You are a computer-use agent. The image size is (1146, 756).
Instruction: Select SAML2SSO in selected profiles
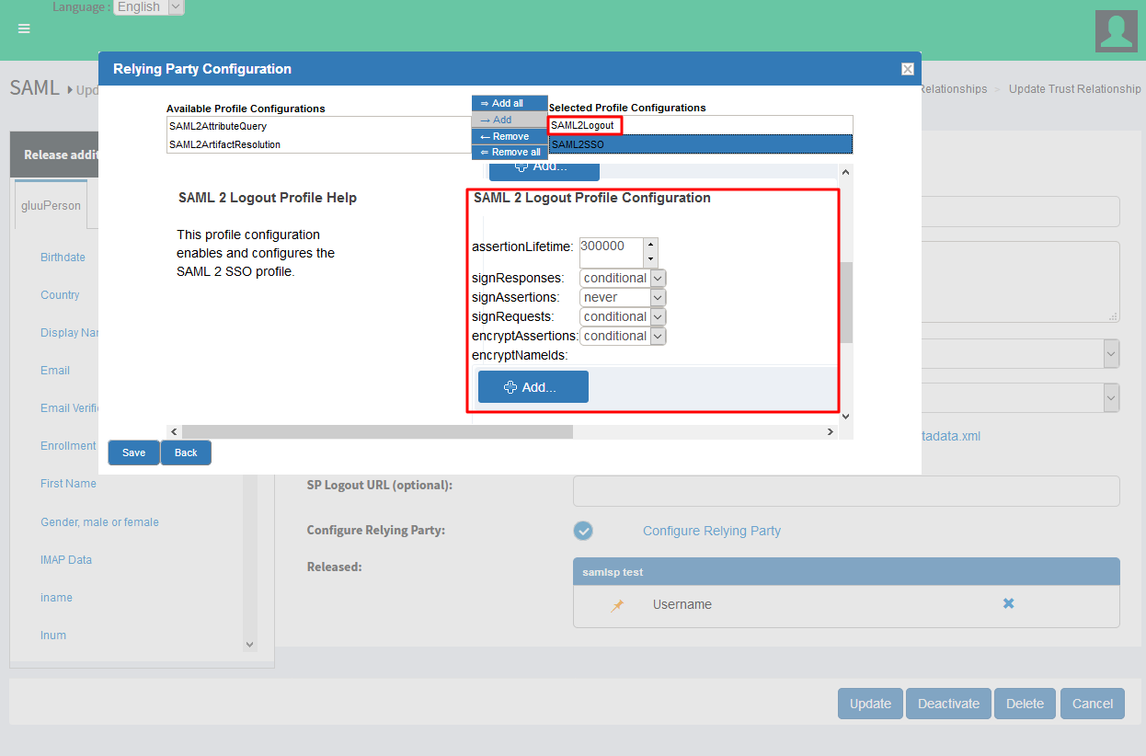(x=700, y=144)
